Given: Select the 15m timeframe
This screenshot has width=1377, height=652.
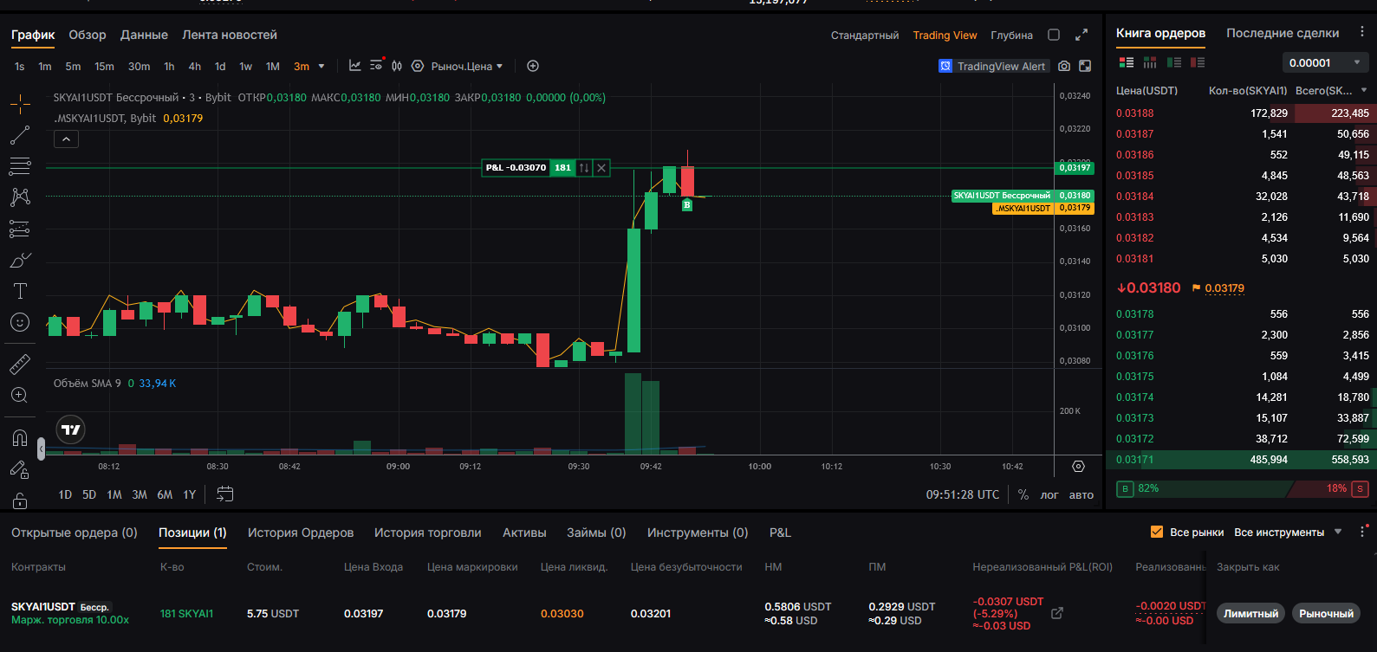Looking at the screenshot, I should 104,66.
